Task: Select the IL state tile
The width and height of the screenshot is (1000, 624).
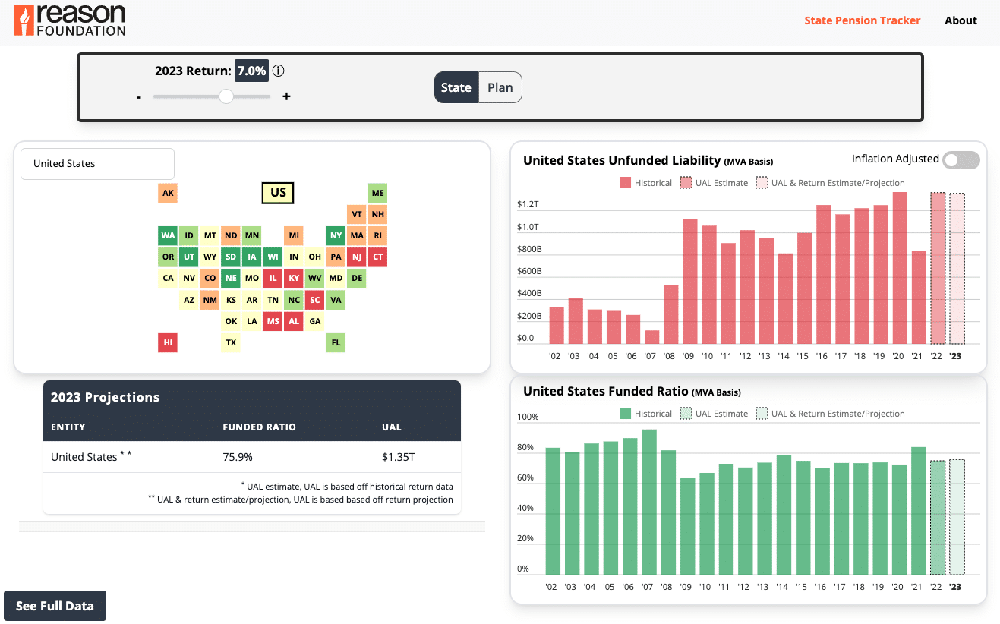Action: [x=273, y=278]
